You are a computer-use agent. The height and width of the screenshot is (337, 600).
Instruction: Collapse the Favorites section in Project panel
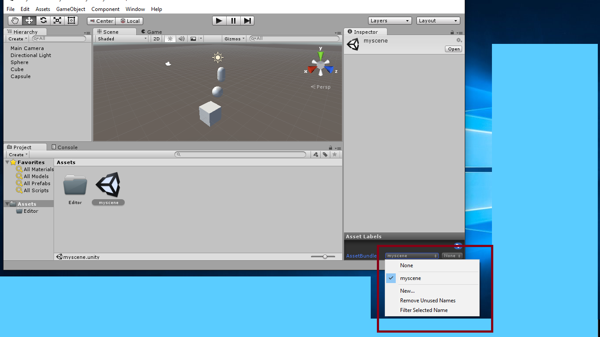(7, 162)
